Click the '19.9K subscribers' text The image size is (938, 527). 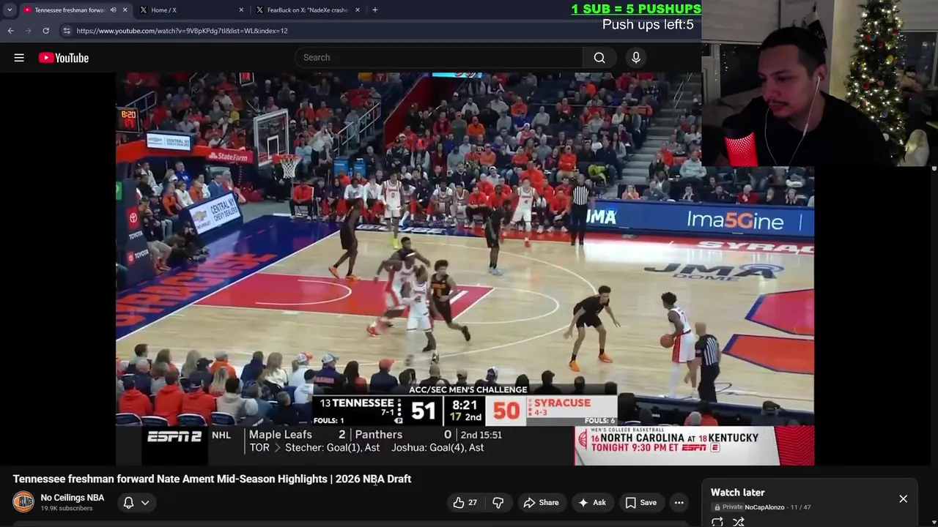point(67,509)
